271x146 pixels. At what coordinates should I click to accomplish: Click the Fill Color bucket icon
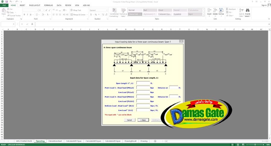coord(43,15)
